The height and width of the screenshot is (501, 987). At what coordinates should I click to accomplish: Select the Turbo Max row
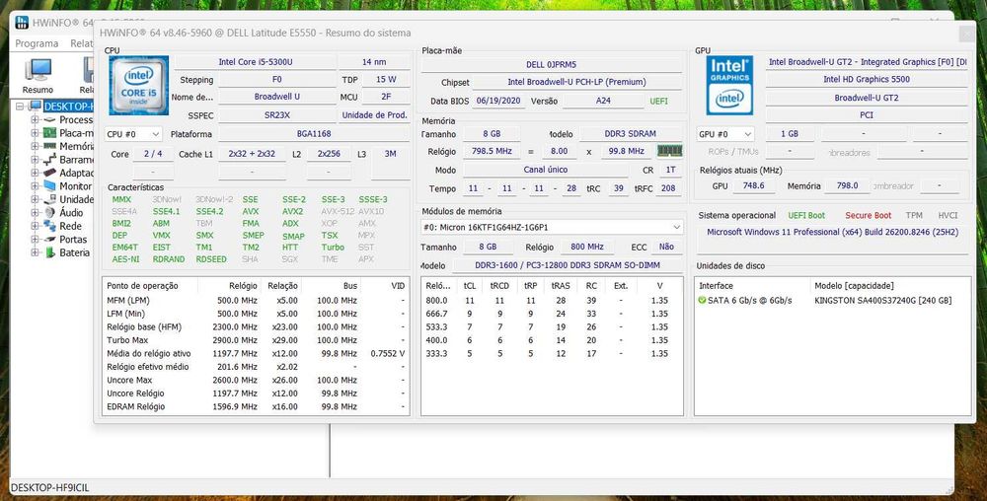pos(256,340)
